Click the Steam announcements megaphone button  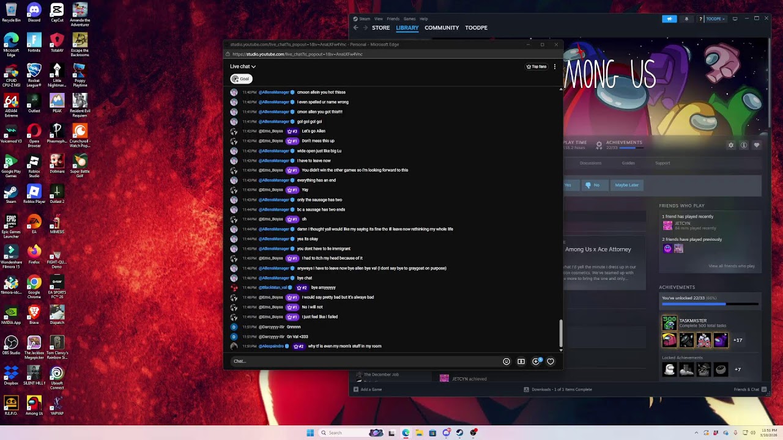(669, 19)
